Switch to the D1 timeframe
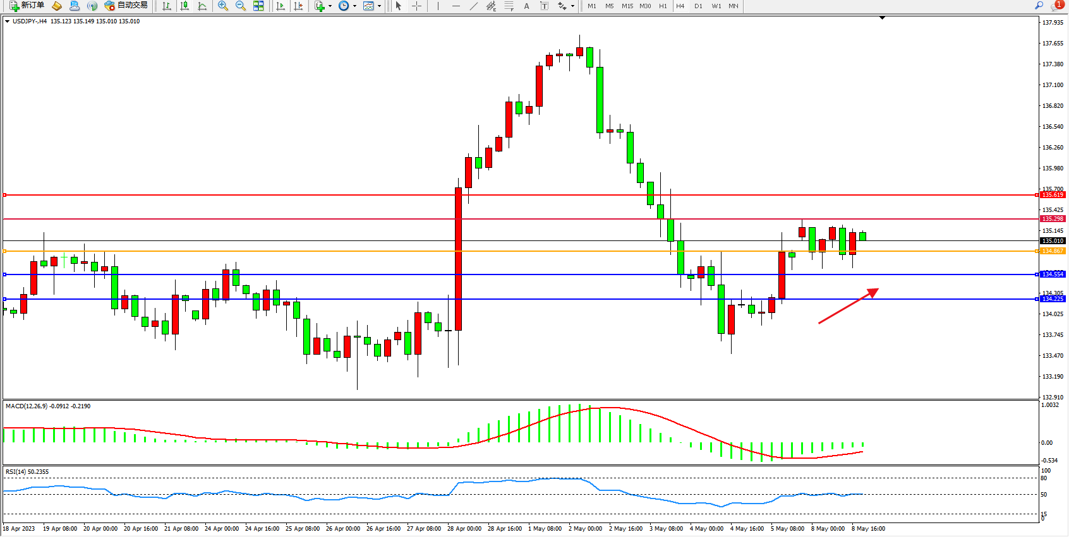Image resolution: width=1069 pixels, height=537 pixels. [x=698, y=6]
